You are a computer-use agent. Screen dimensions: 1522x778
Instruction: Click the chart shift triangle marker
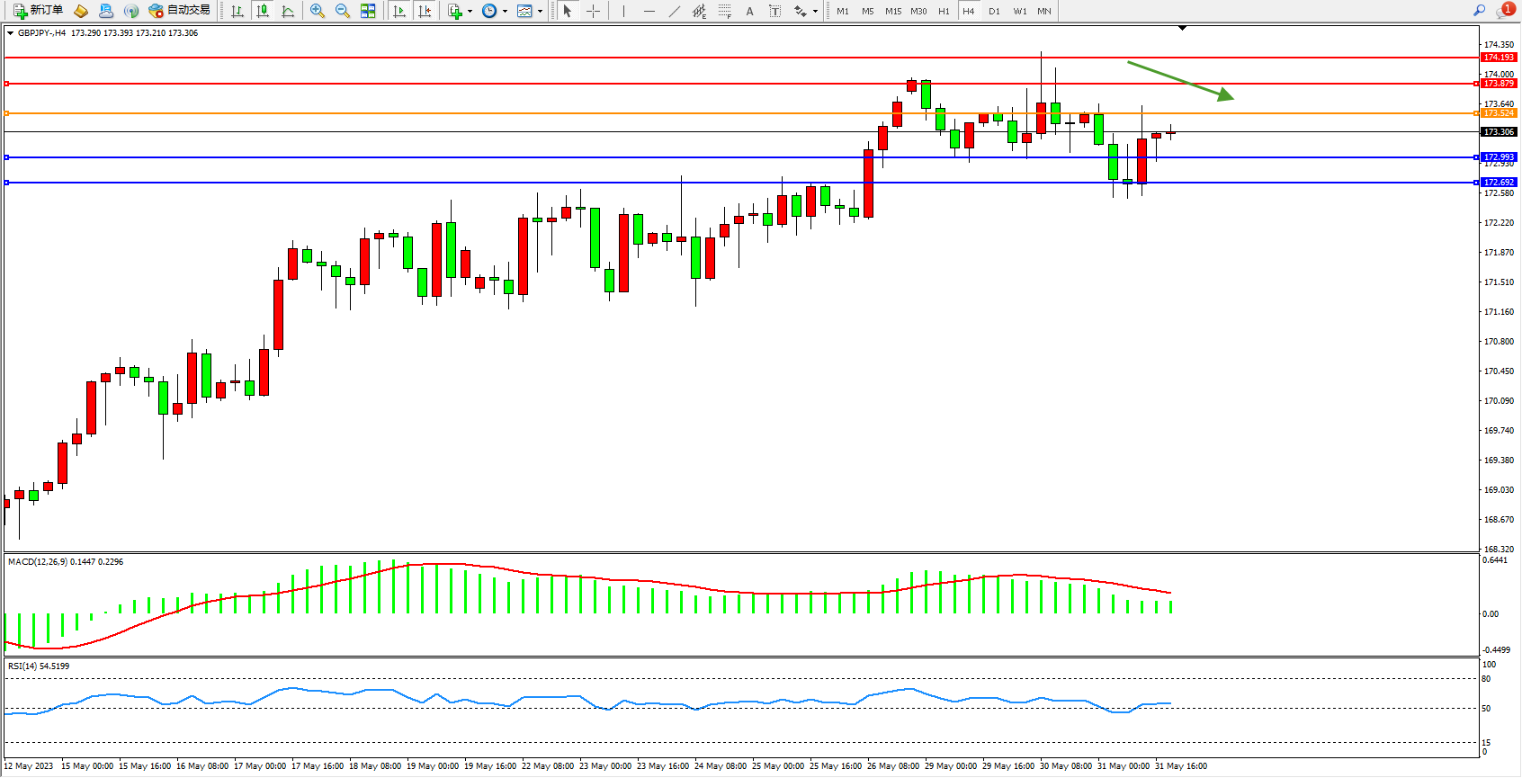click(1182, 29)
